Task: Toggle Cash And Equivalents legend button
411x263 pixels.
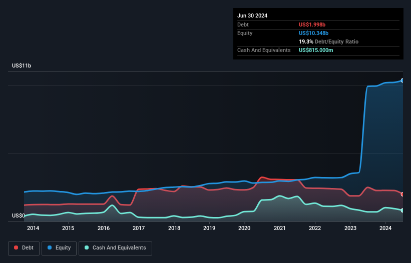Action: pos(115,248)
